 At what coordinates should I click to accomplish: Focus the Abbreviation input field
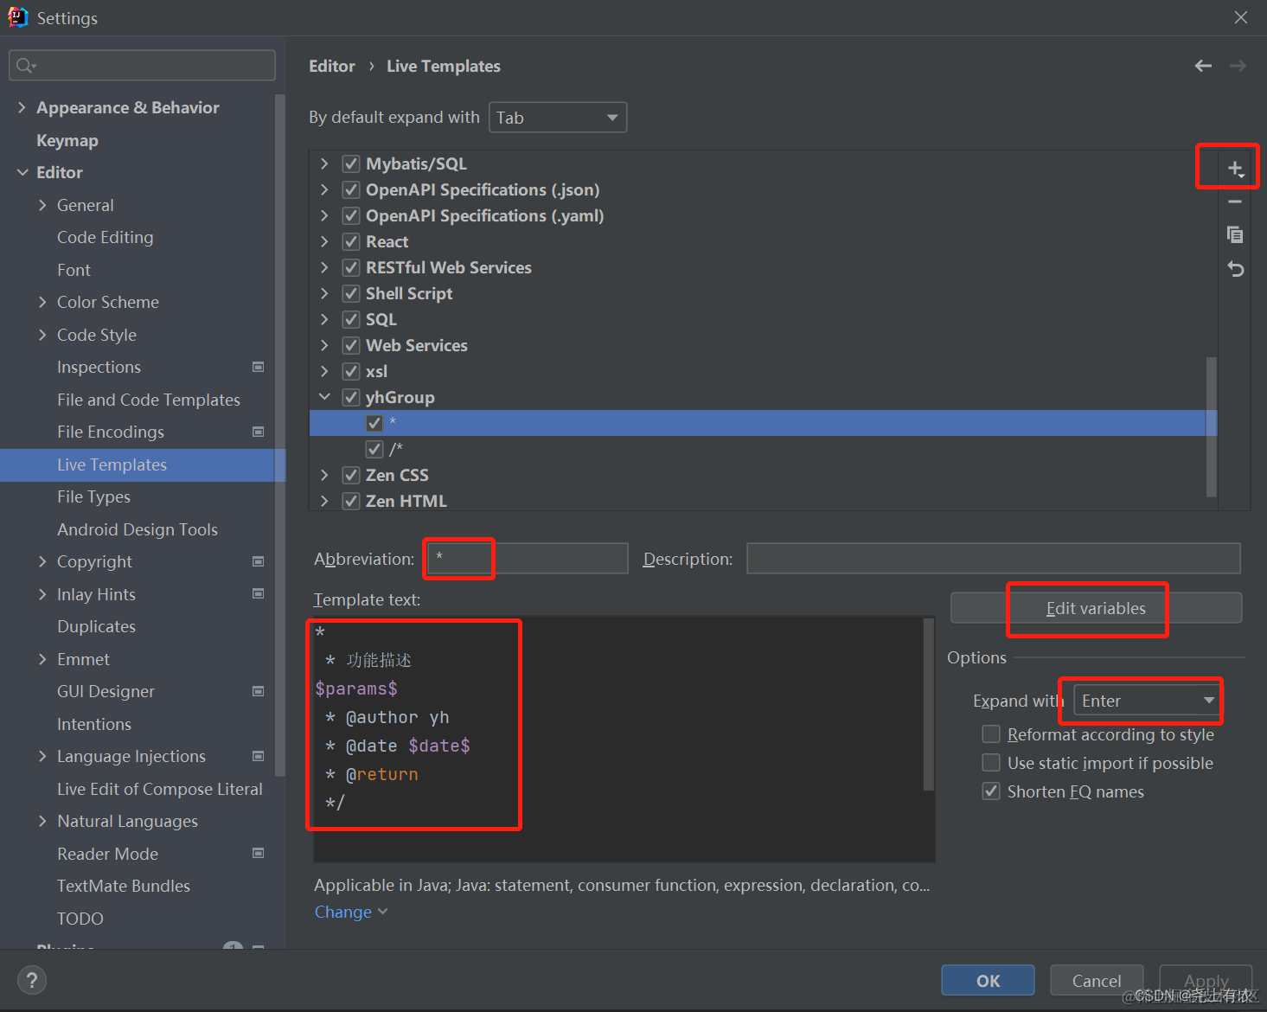tap(528, 559)
